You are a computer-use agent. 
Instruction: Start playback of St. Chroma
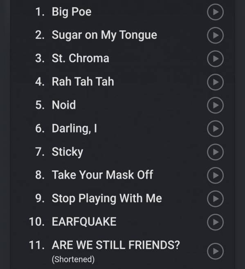point(215,59)
